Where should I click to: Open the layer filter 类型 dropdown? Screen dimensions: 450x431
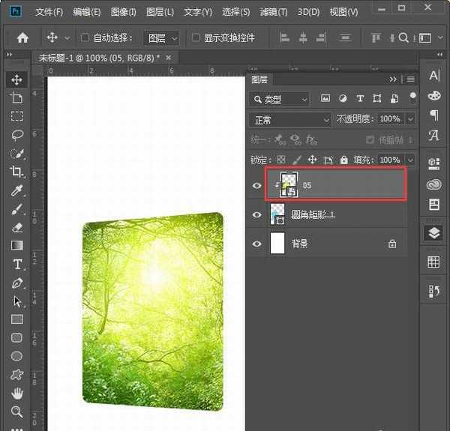tap(280, 99)
